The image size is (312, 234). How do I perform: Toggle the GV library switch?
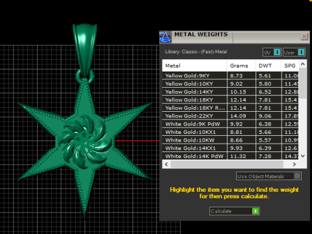[272, 52]
